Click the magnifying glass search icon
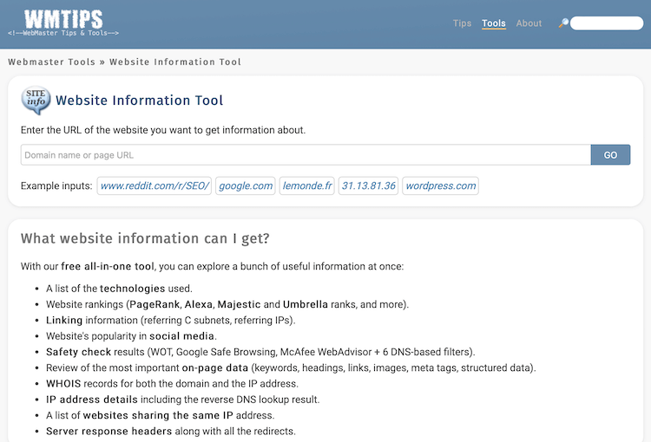Image resolution: width=651 pixels, height=442 pixels. pyautogui.click(x=563, y=23)
